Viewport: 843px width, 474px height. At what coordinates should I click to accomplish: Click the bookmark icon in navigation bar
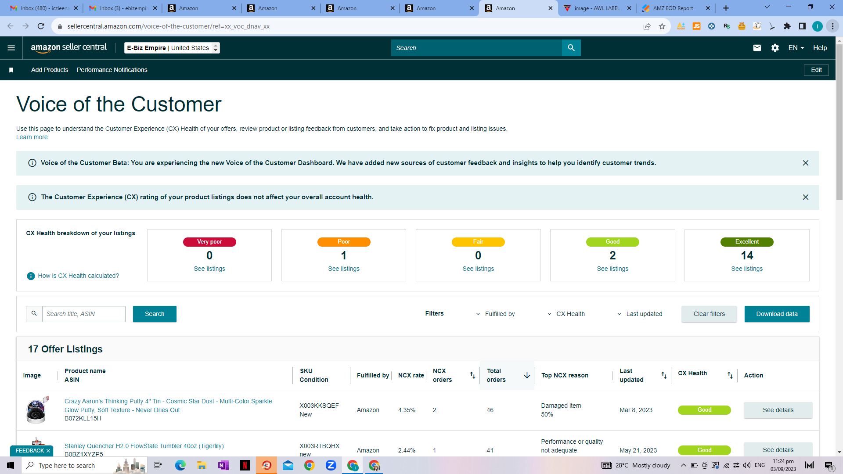pyautogui.click(x=11, y=70)
